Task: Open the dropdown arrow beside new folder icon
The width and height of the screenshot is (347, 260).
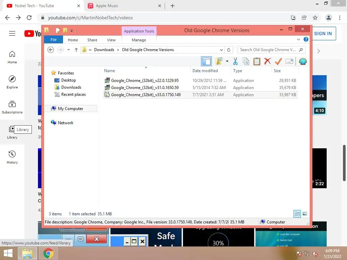Action: pyautogui.click(x=227, y=61)
